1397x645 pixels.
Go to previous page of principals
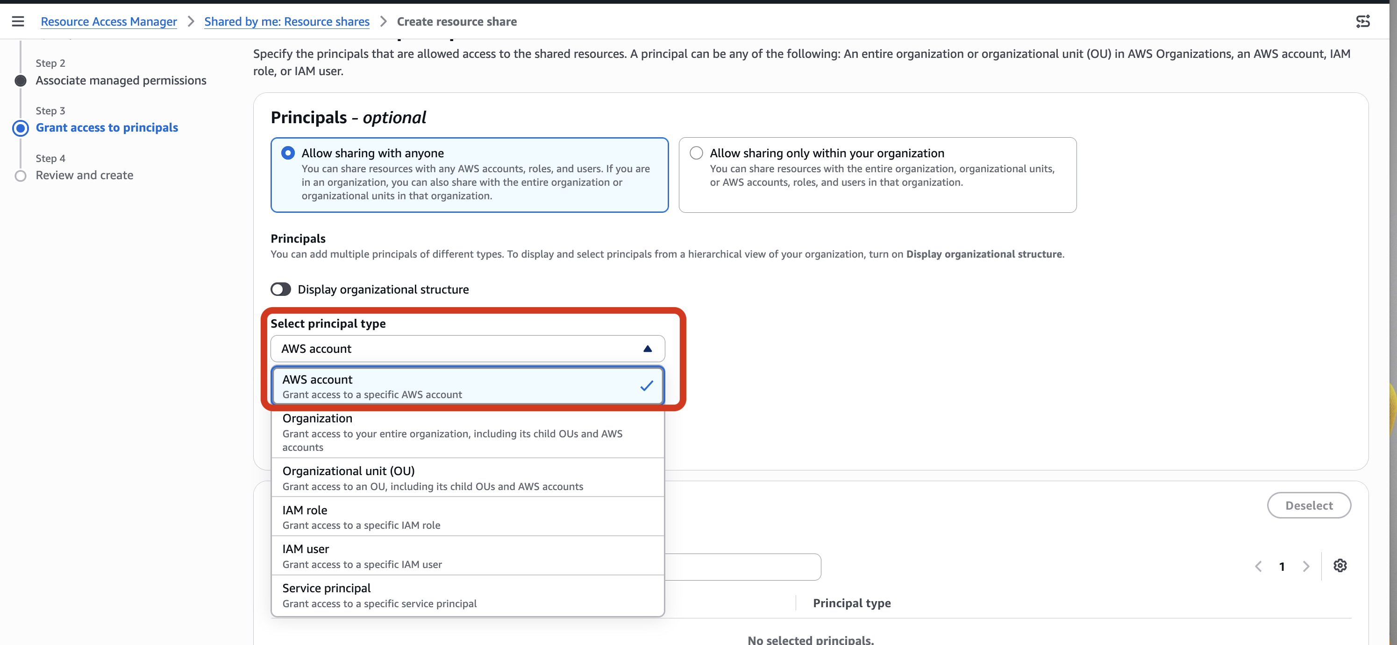(x=1258, y=567)
